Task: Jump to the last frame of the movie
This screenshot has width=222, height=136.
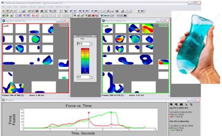Action: click(87, 11)
